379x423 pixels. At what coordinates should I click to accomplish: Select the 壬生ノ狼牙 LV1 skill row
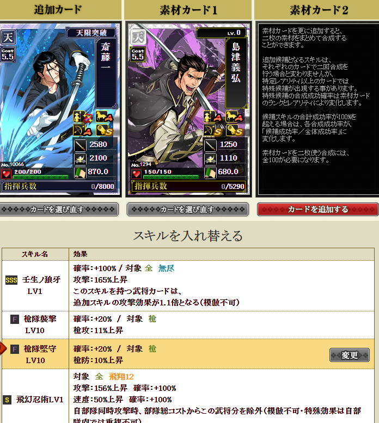click(x=188, y=286)
